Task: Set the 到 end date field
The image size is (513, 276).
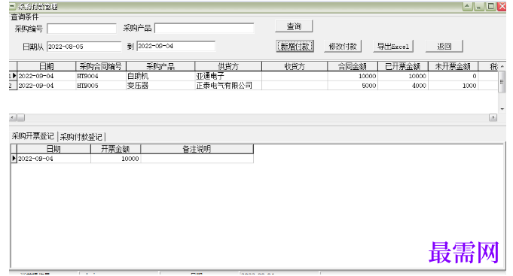Action: point(176,46)
